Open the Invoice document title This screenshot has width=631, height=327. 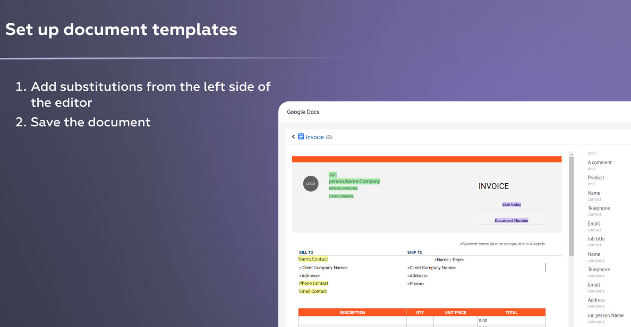click(x=315, y=137)
